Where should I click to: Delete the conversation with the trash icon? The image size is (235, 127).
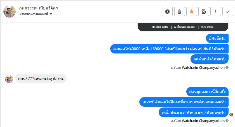pyautogui.click(x=180, y=11)
